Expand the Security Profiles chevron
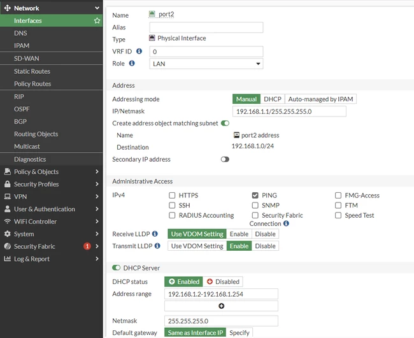This screenshot has height=338, width=414. pos(97,184)
